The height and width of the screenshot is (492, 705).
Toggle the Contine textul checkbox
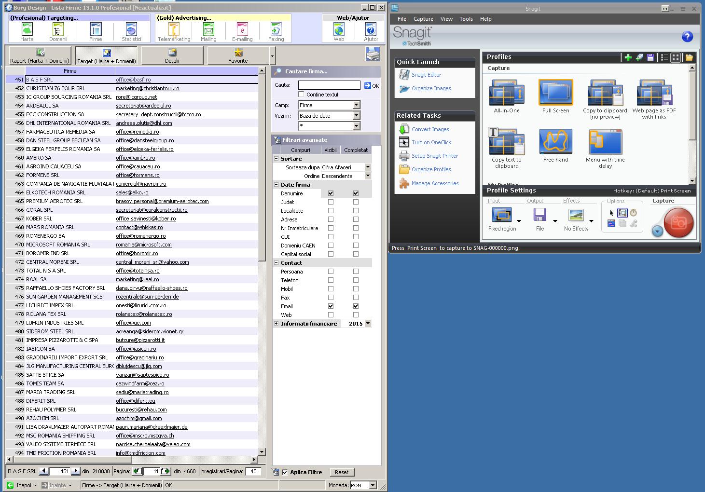301,95
